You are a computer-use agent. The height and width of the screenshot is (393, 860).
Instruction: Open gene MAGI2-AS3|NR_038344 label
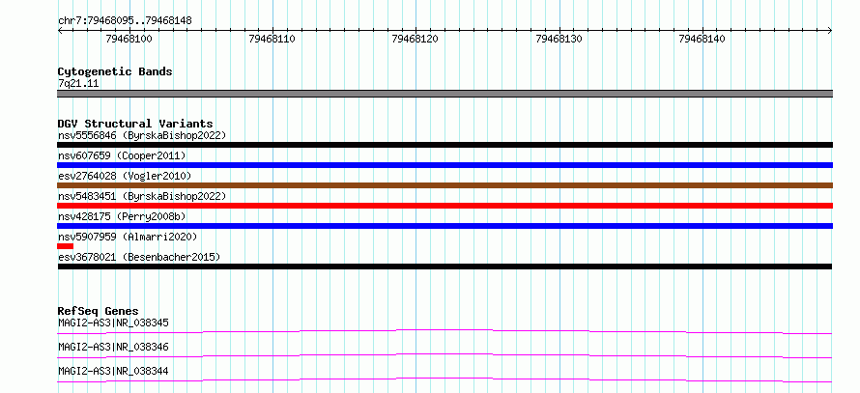113,371
